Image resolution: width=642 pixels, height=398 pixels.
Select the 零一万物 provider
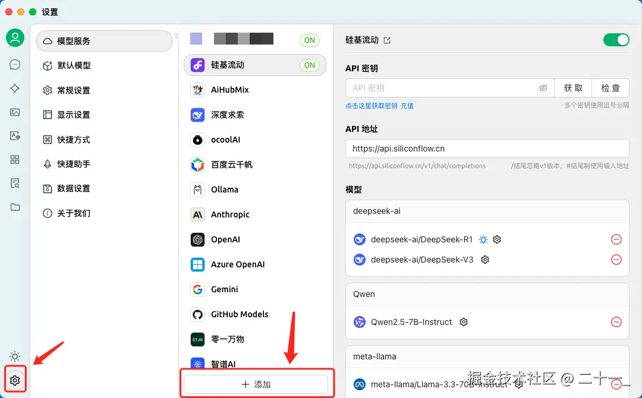[254, 339]
